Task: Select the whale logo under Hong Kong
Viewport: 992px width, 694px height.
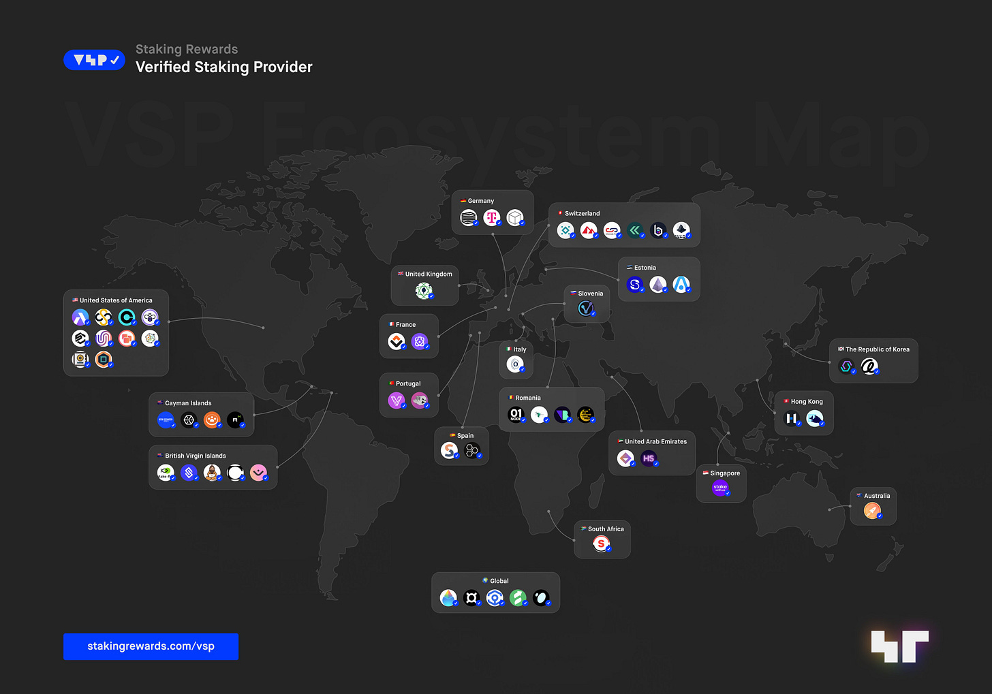Action: (815, 418)
